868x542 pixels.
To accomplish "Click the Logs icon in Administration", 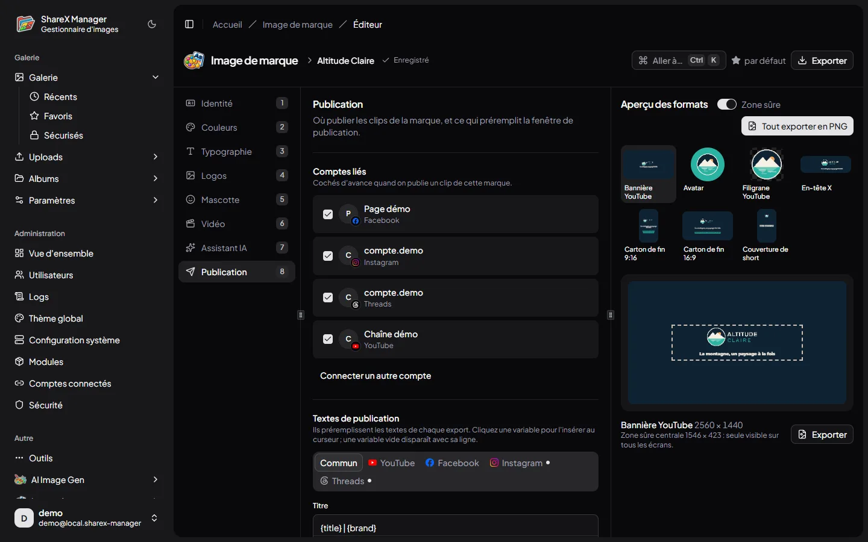I will 19,296.
